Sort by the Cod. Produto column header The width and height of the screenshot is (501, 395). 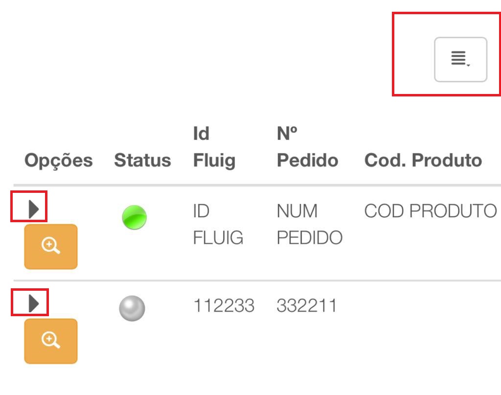(423, 160)
